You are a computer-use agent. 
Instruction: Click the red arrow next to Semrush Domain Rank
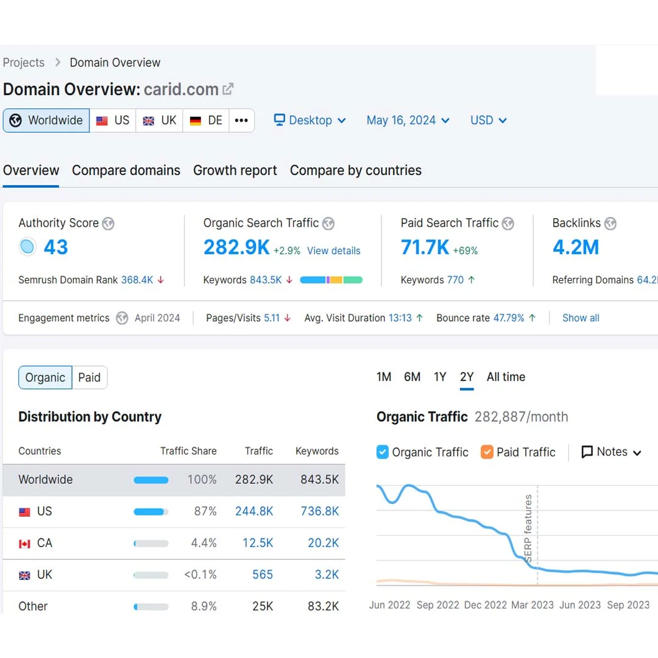point(161,280)
